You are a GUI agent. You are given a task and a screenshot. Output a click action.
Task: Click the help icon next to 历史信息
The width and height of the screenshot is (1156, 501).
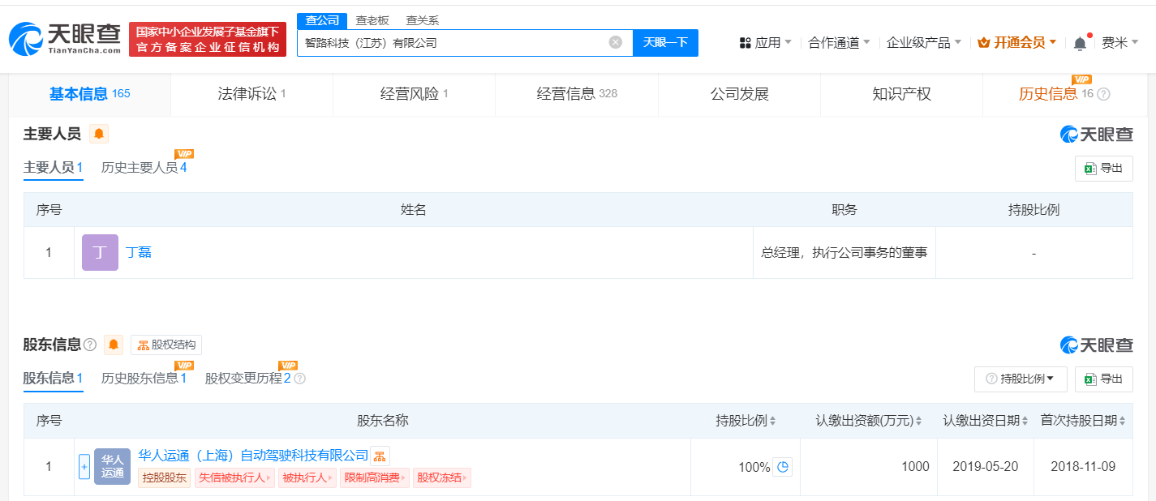[x=1103, y=94]
